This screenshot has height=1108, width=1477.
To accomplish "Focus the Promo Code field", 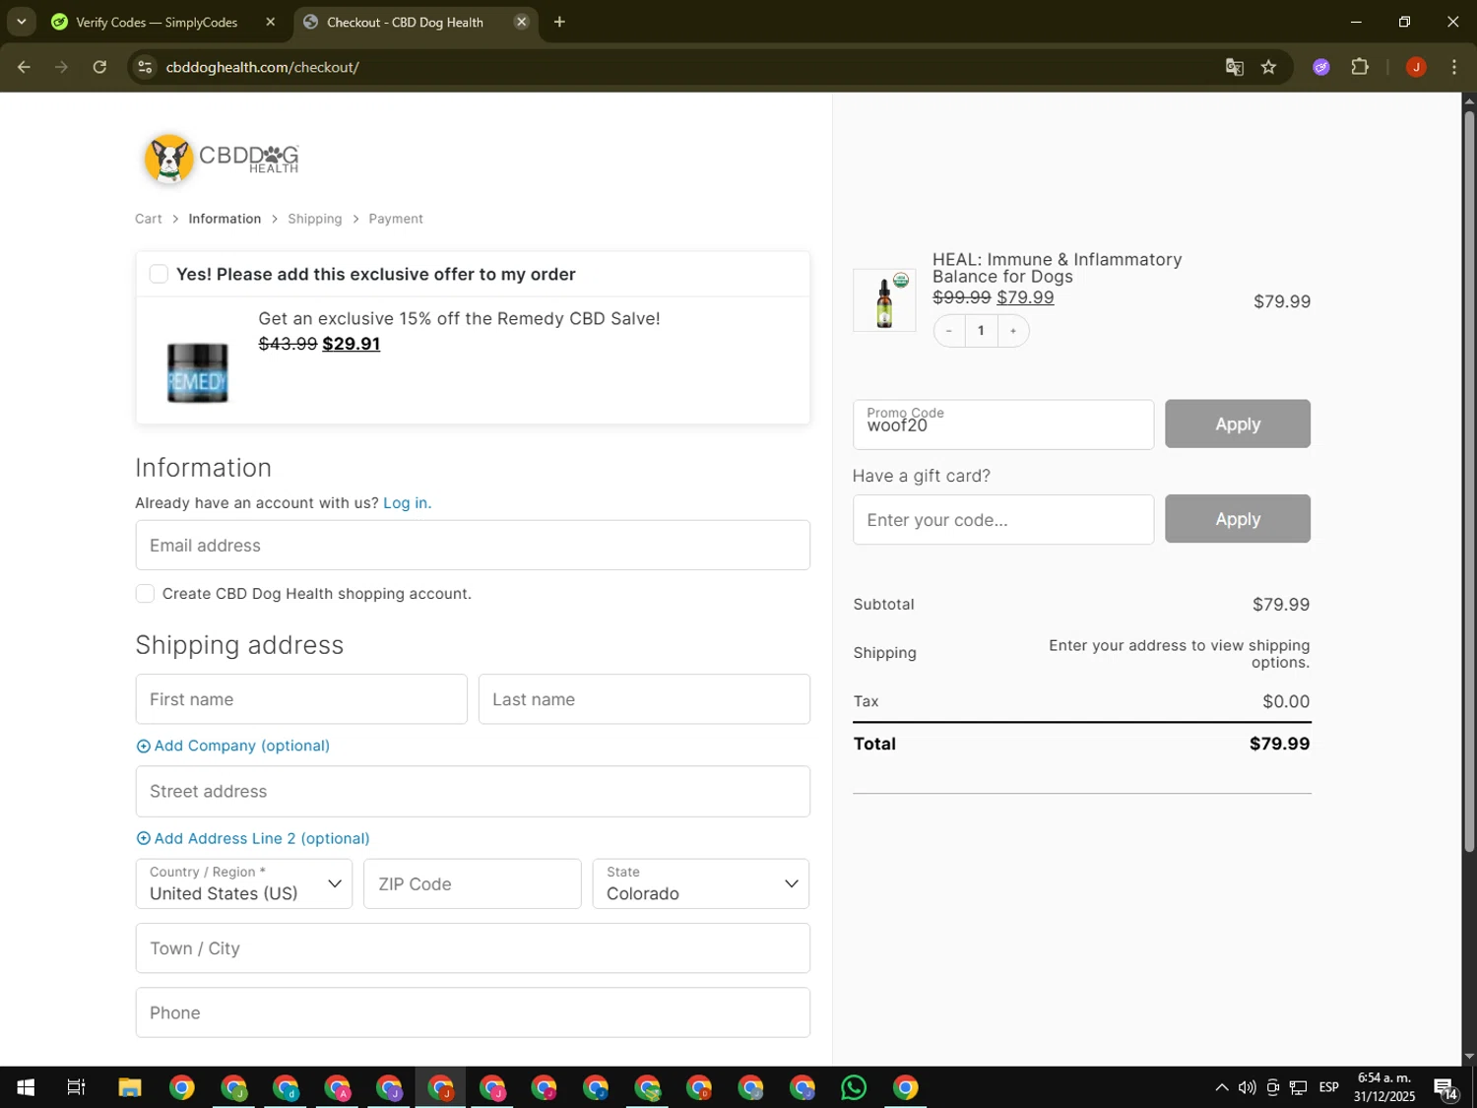I will (1003, 424).
